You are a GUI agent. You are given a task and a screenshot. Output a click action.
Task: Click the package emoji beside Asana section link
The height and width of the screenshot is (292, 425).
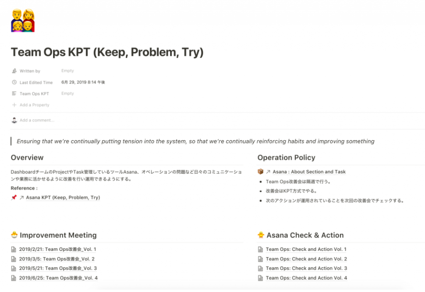[261, 172]
